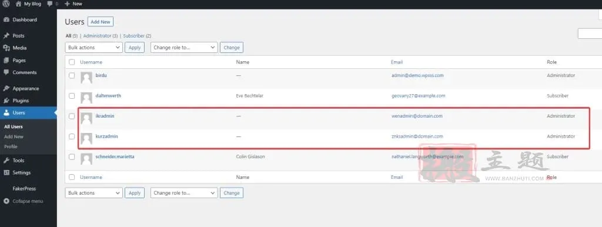This screenshot has height=227, width=602.
Task: Click the Comments sidebar bubble icon
Action: (x=6, y=72)
